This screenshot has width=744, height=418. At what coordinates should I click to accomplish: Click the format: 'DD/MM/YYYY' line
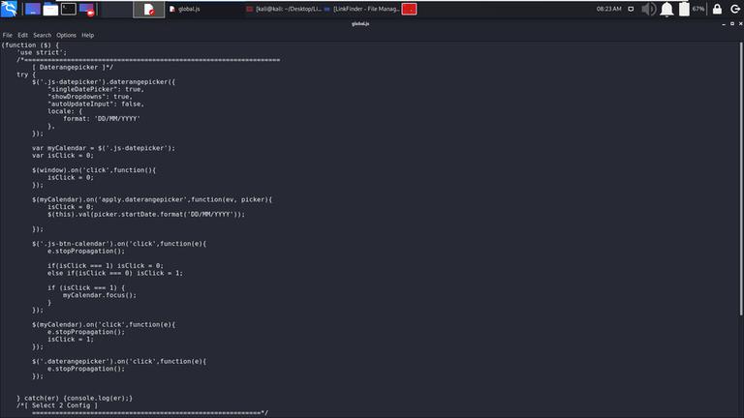coord(102,118)
